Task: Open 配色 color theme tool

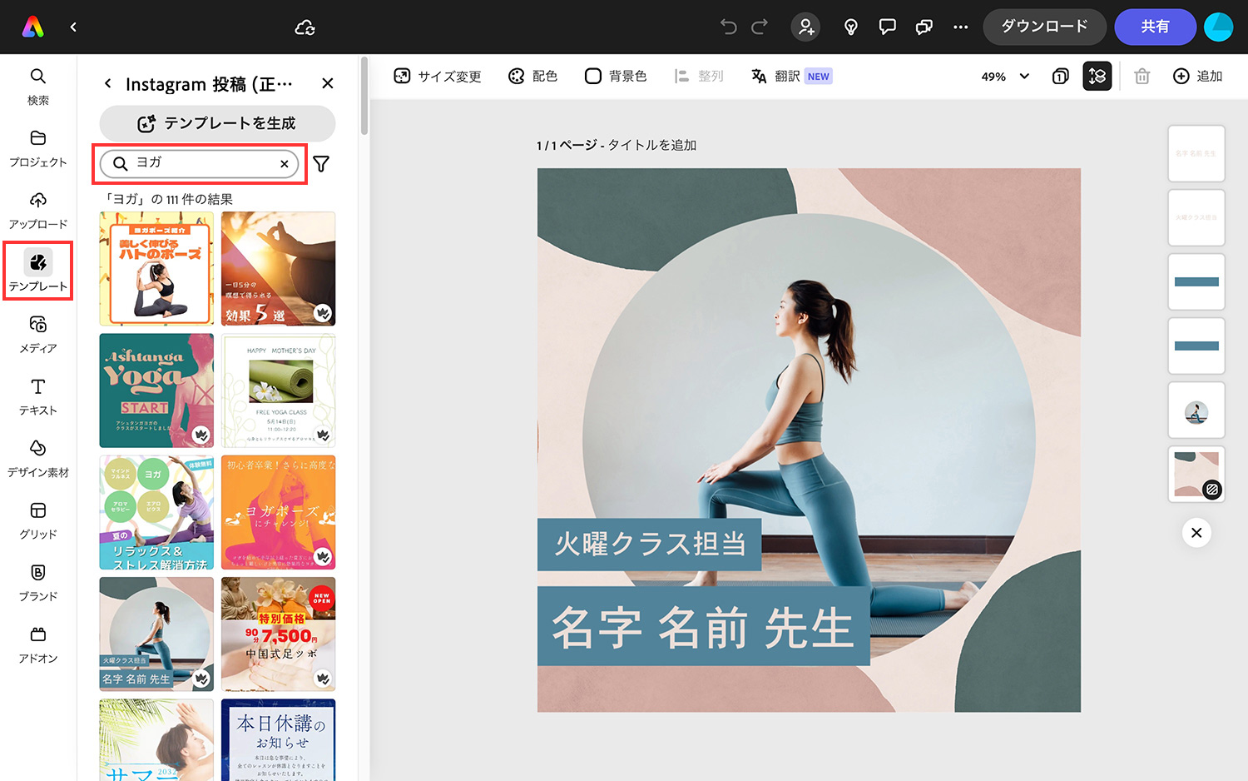Action: pos(533,76)
